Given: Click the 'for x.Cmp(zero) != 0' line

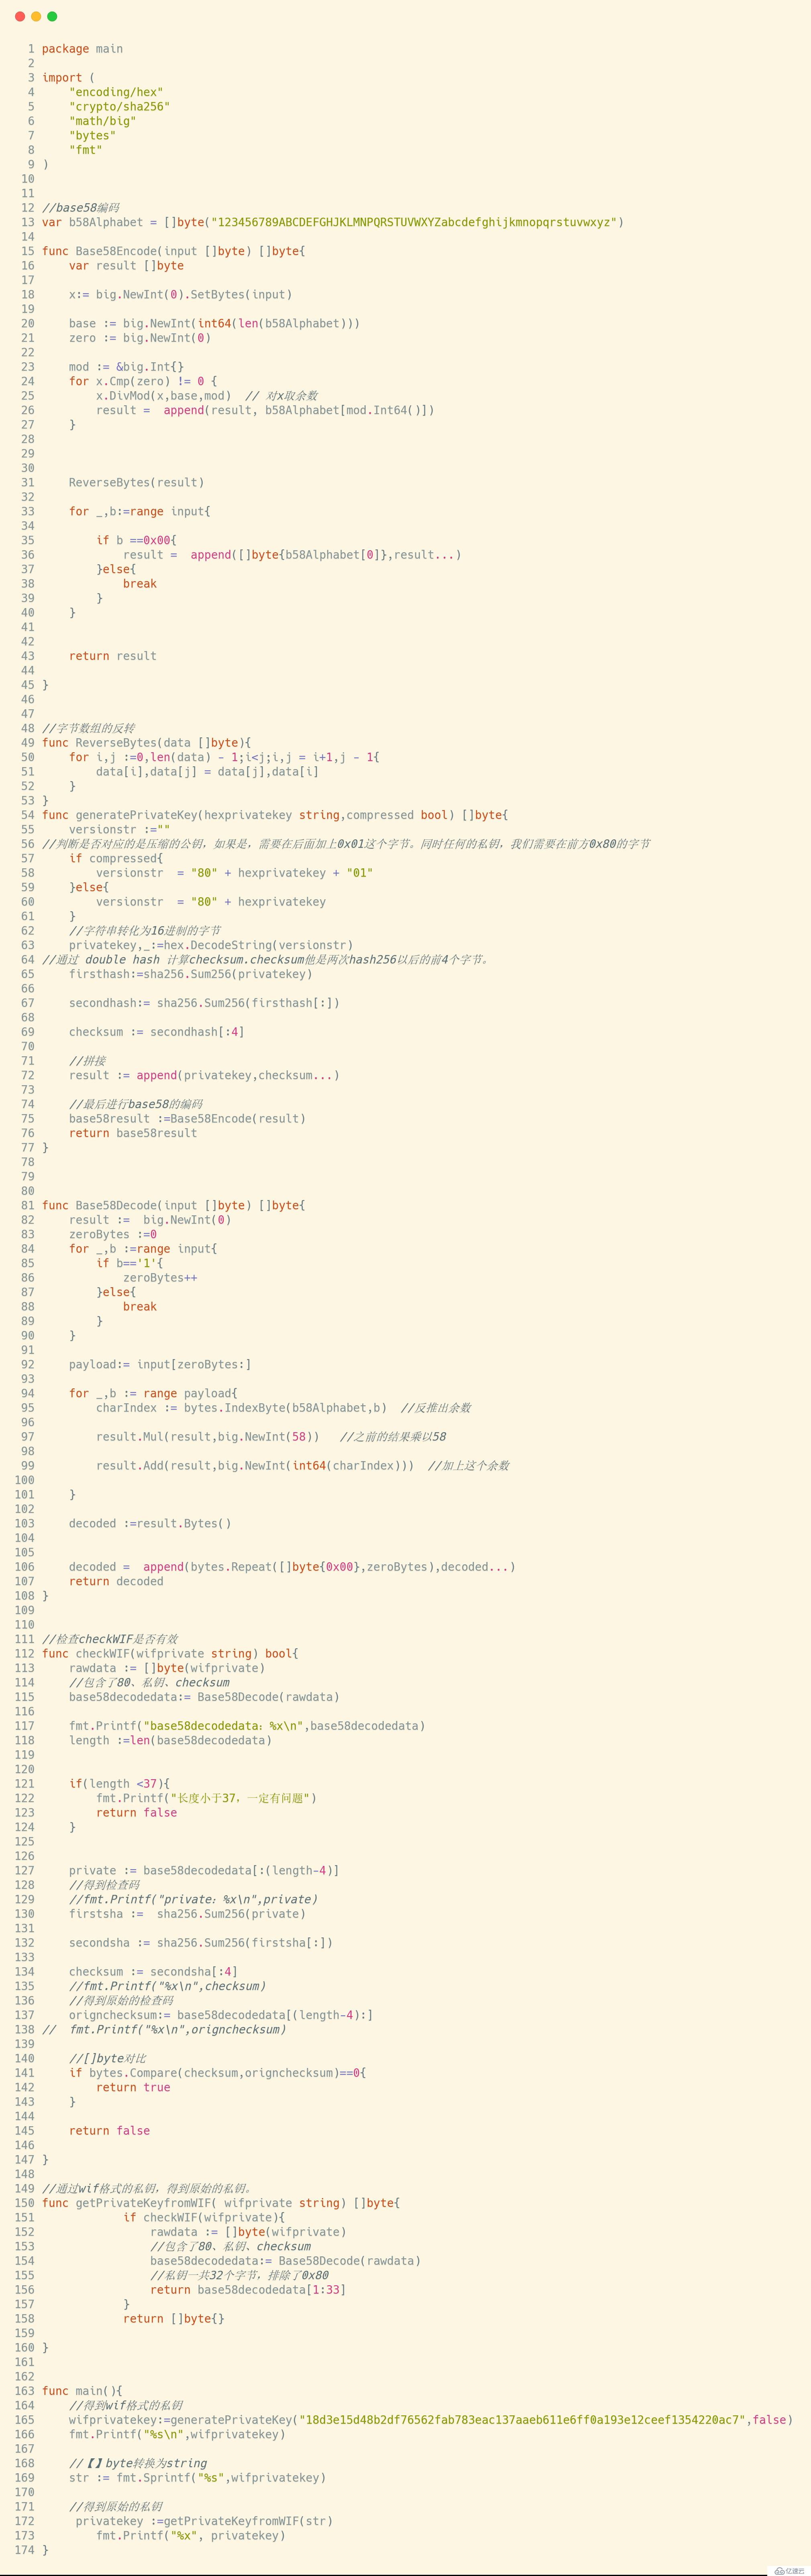Looking at the screenshot, I should click(x=143, y=381).
